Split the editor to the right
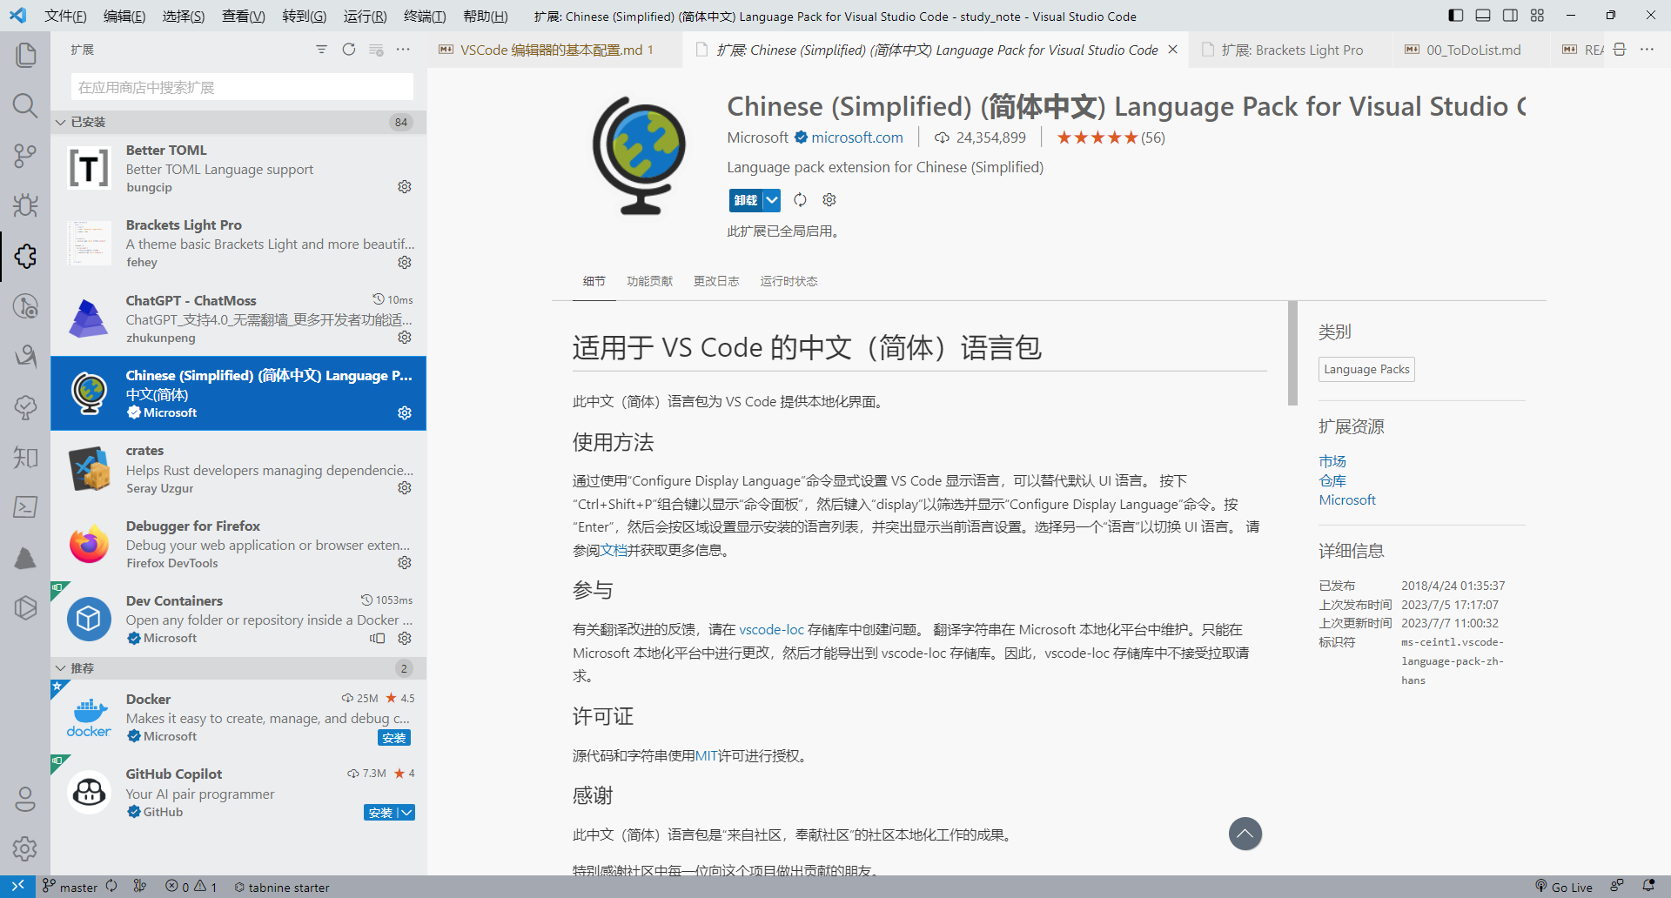1671x898 pixels. tap(1620, 50)
